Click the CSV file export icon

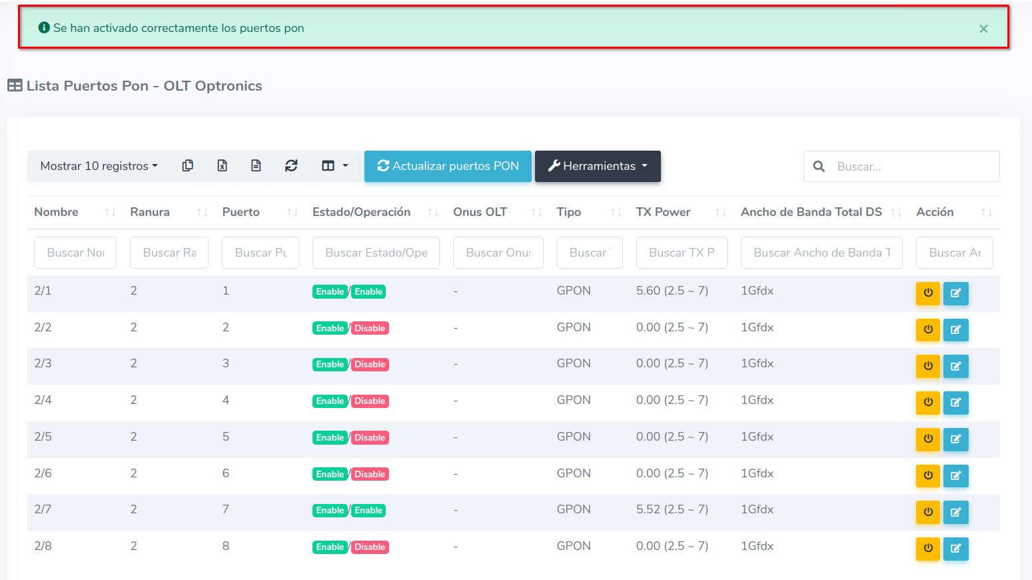click(x=256, y=166)
